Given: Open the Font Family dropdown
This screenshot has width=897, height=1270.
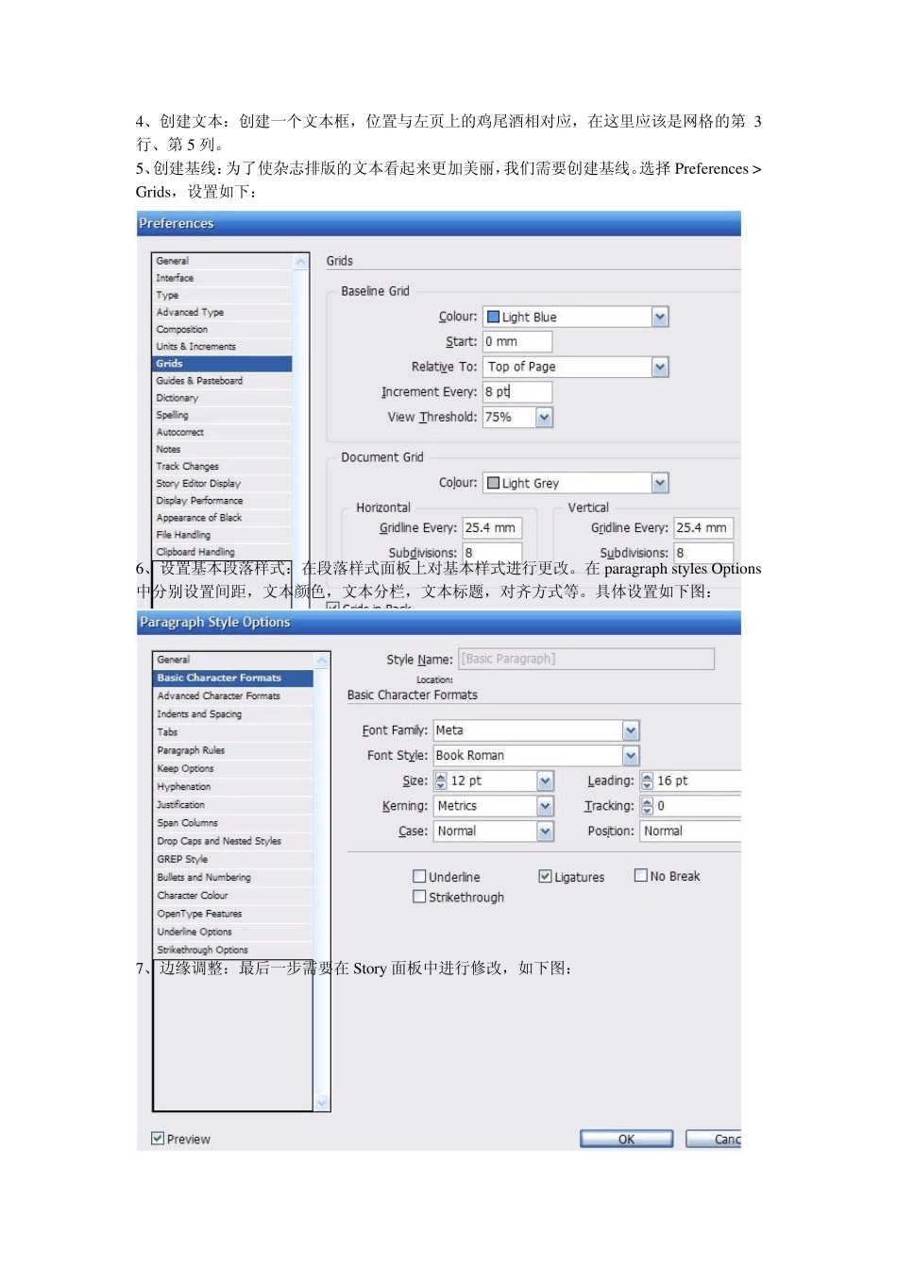Looking at the screenshot, I should click(x=631, y=730).
